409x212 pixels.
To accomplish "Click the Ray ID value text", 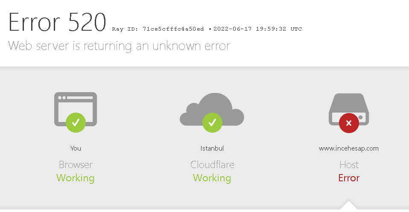I will [173, 29].
